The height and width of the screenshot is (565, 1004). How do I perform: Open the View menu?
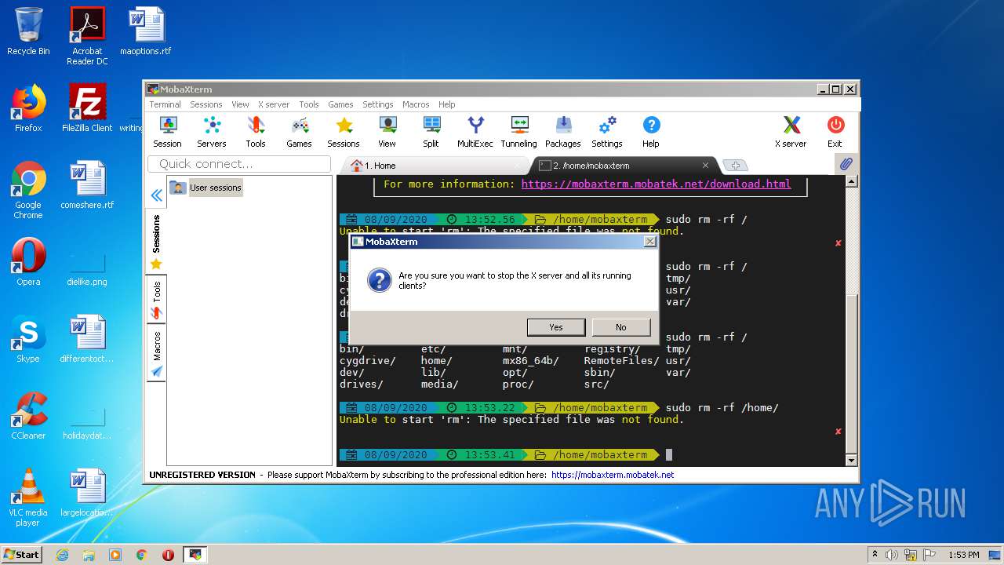240,104
